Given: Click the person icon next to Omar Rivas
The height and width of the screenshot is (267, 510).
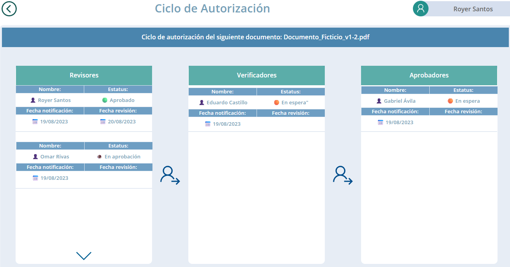Looking at the screenshot, I should pyautogui.click(x=35, y=156).
